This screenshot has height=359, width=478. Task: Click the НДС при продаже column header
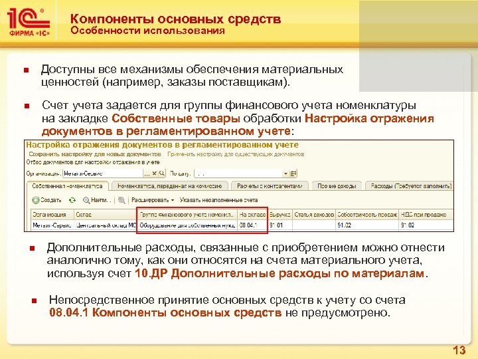(426, 215)
